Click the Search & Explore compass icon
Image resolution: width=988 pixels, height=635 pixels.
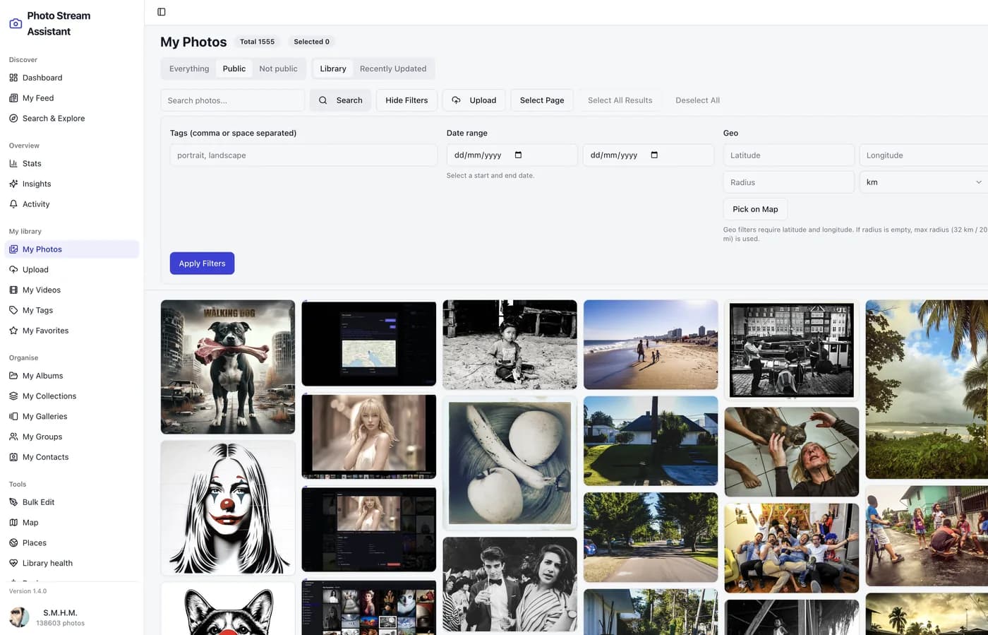pyautogui.click(x=13, y=119)
